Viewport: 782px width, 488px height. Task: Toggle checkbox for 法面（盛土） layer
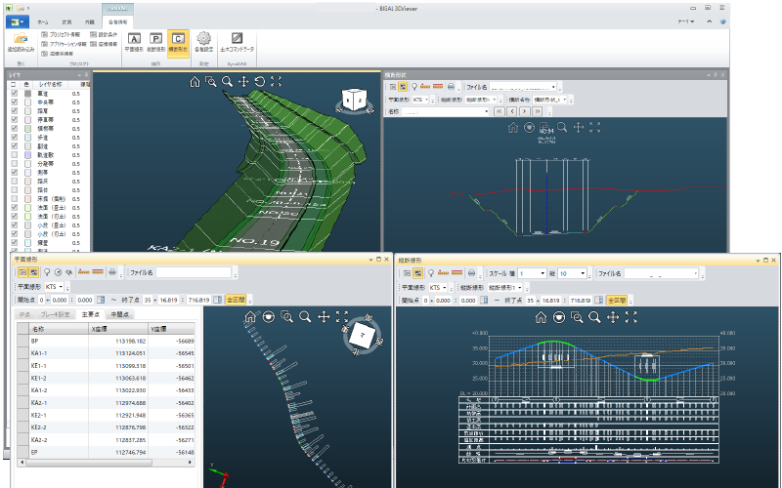click(14, 208)
